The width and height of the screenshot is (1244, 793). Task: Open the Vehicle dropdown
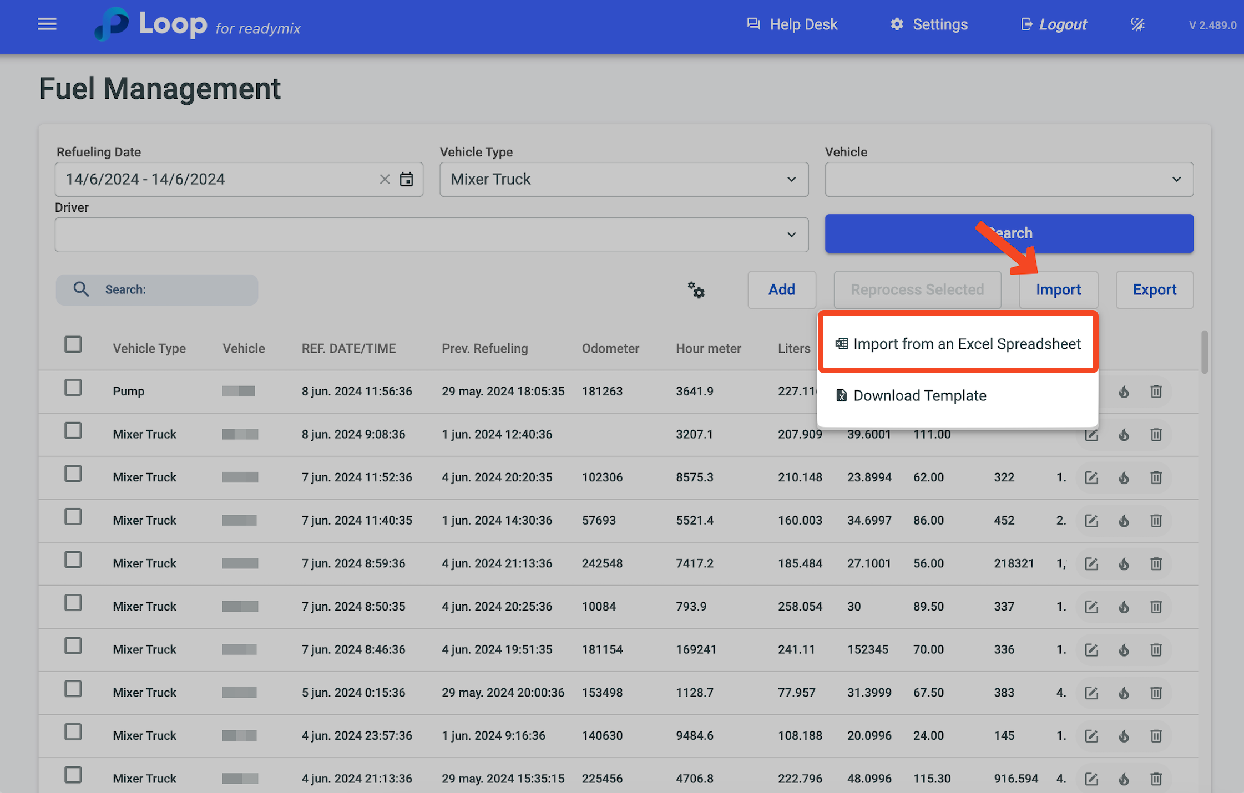tap(1009, 179)
